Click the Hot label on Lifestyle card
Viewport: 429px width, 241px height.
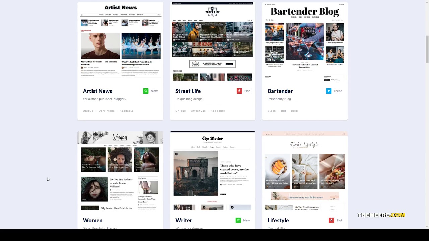[340, 220]
